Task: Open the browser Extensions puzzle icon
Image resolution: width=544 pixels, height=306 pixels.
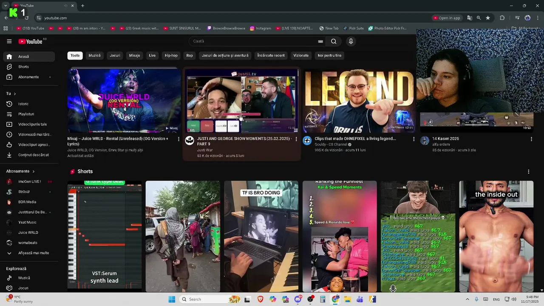Action: click(x=502, y=18)
